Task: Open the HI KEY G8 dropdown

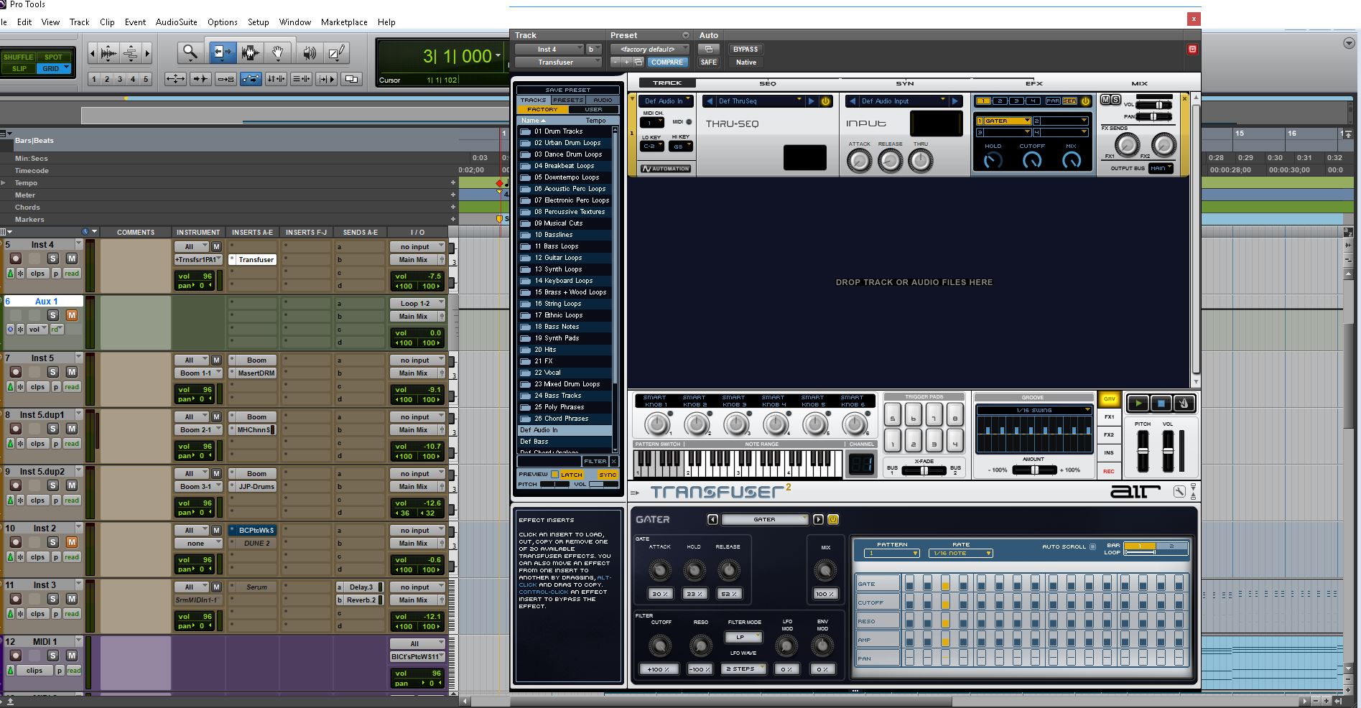Action: (680, 146)
